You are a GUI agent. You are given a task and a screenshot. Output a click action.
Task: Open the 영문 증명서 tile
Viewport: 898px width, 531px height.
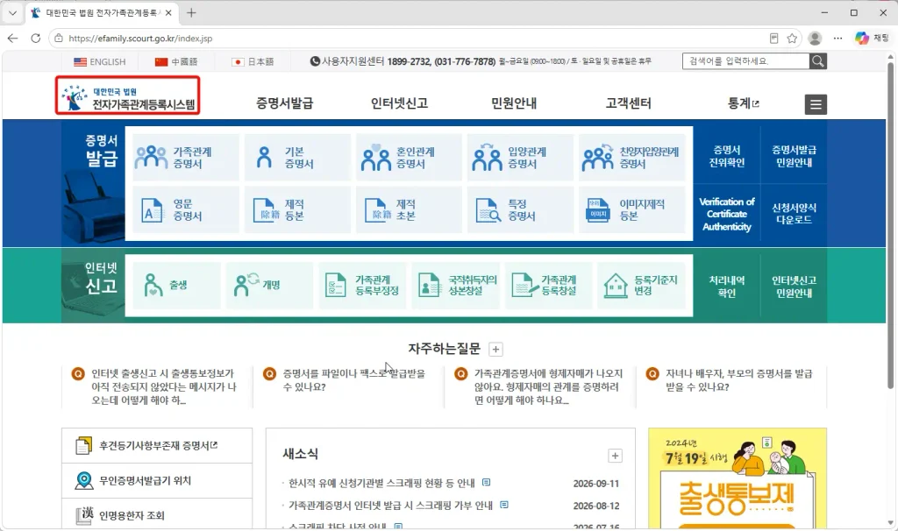[186, 209]
